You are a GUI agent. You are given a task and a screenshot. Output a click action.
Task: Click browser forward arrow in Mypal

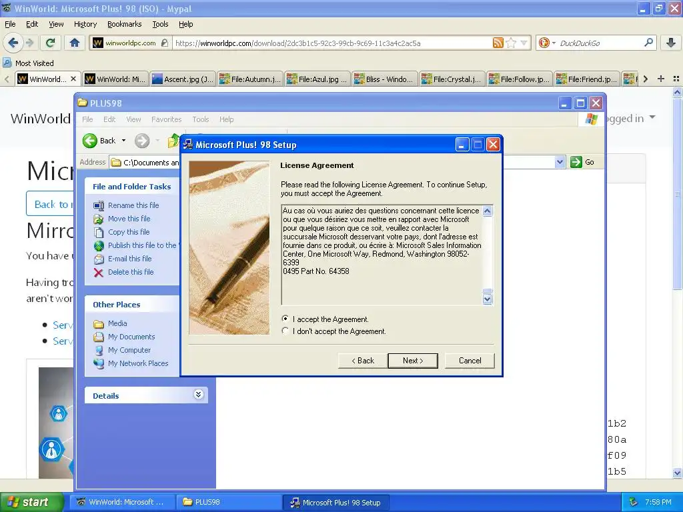(29, 43)
